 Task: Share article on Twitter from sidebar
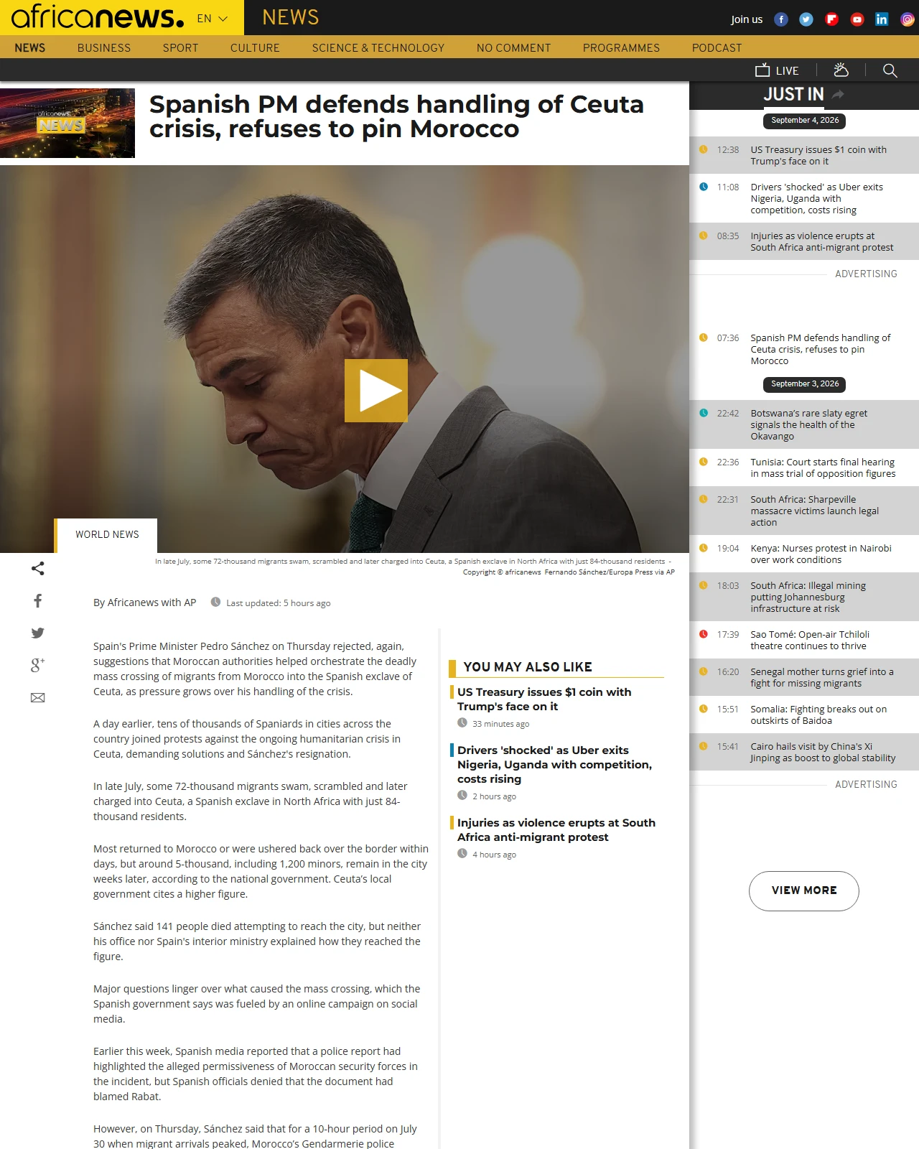[38, 633]
